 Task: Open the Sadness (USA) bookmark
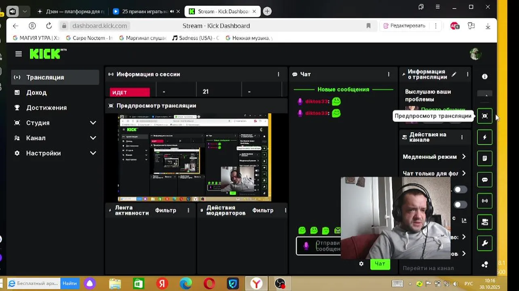pyautogui.click(x=195, y=38)
